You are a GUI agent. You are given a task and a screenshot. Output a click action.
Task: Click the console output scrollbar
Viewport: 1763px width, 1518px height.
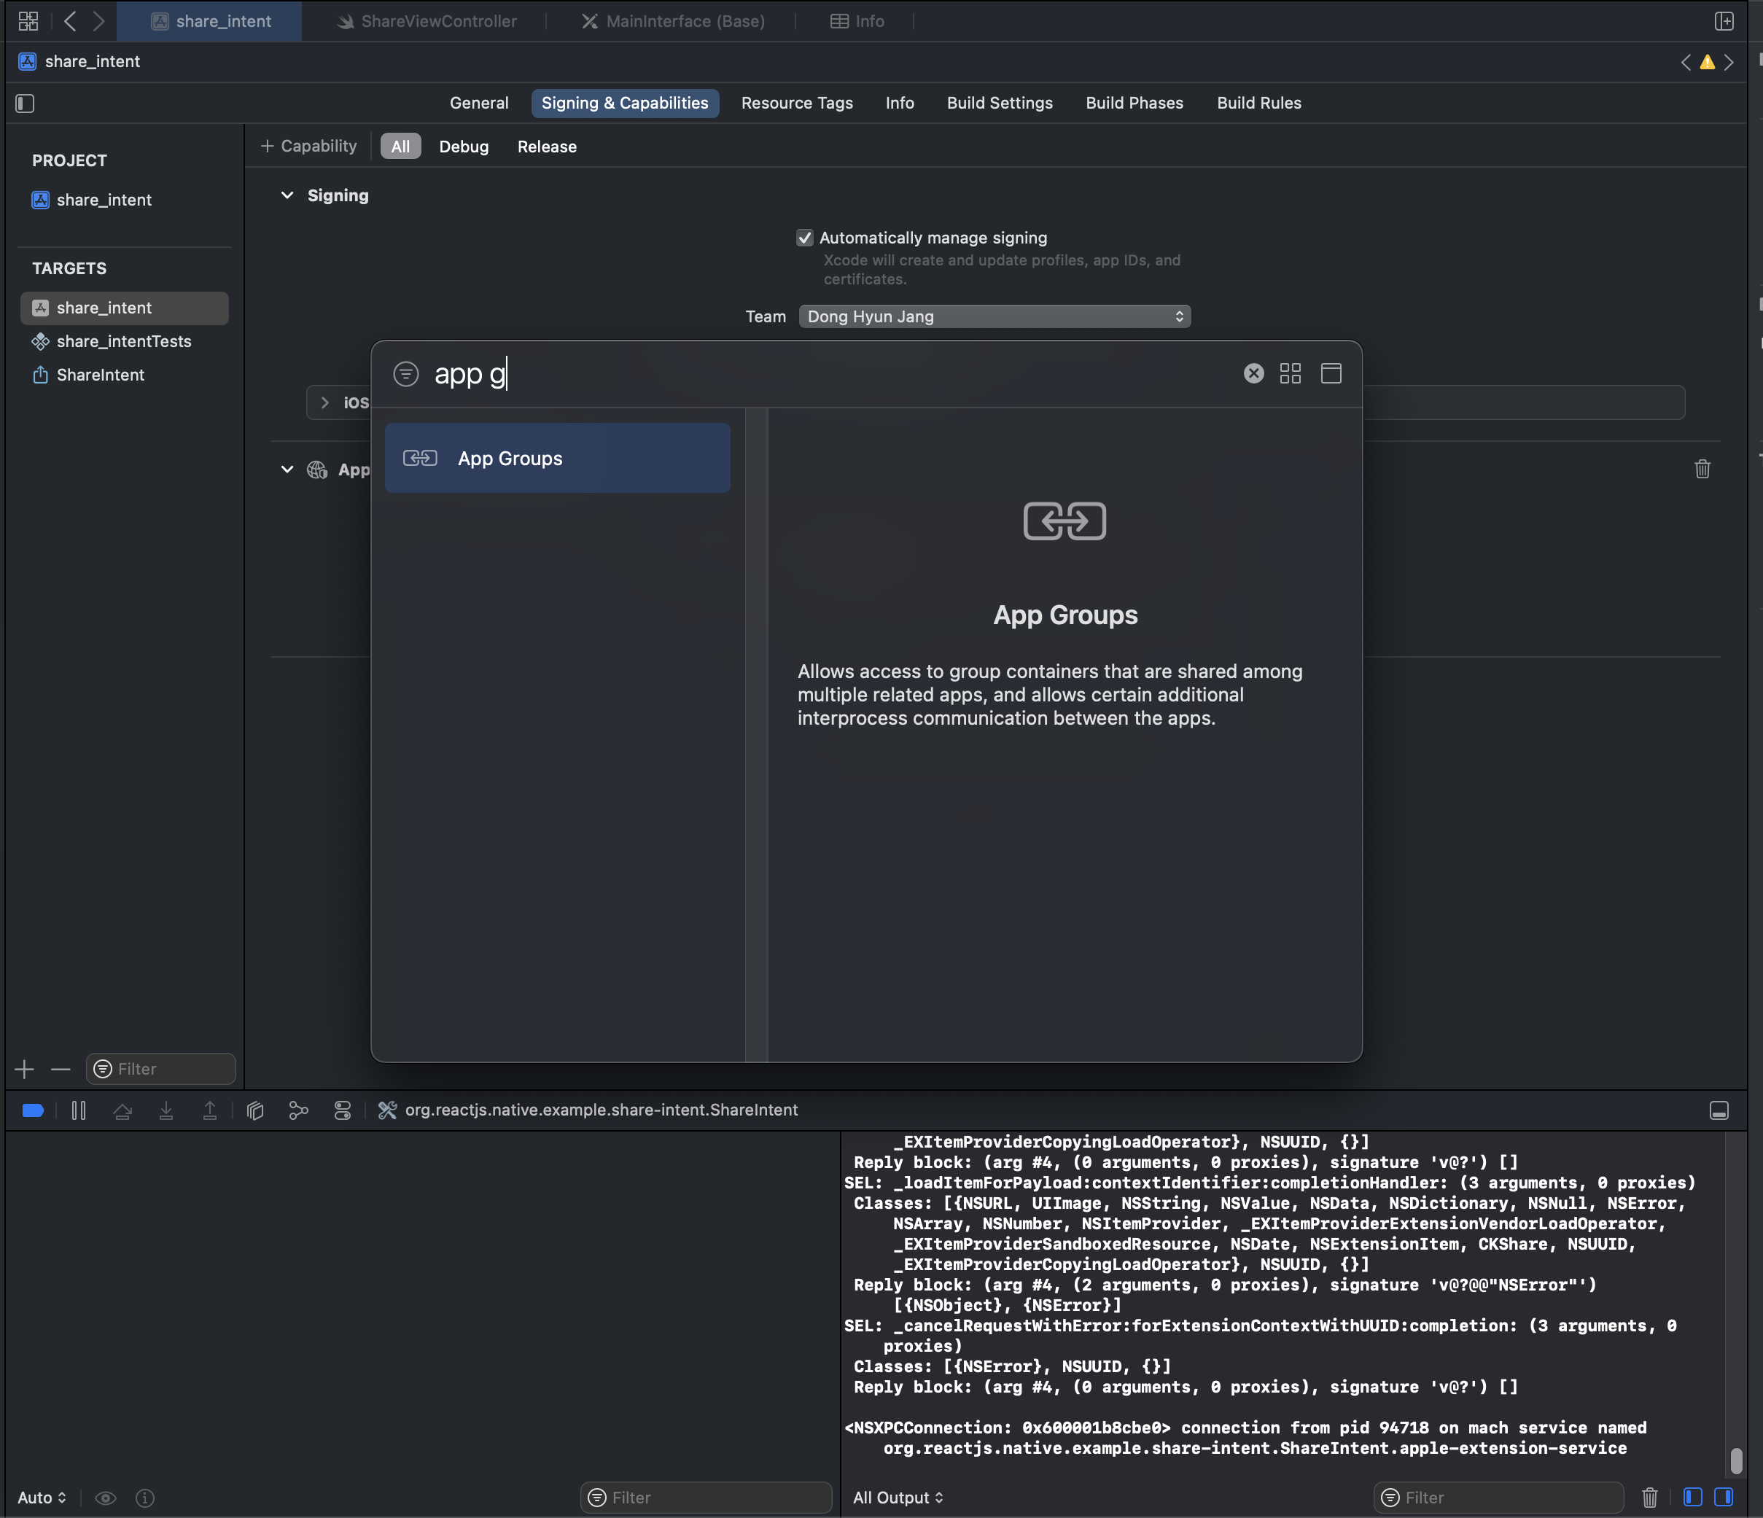coord(1736,1460)
